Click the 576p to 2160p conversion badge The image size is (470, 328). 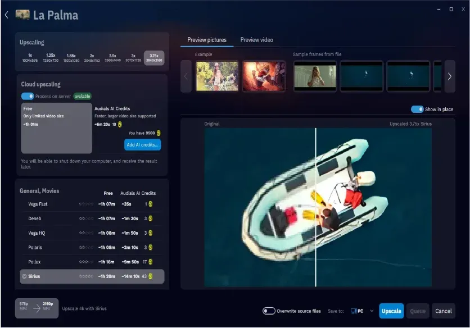pos(37,308)
